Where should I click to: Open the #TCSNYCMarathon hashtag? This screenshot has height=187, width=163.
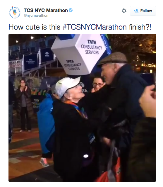(x=95, y=27)
